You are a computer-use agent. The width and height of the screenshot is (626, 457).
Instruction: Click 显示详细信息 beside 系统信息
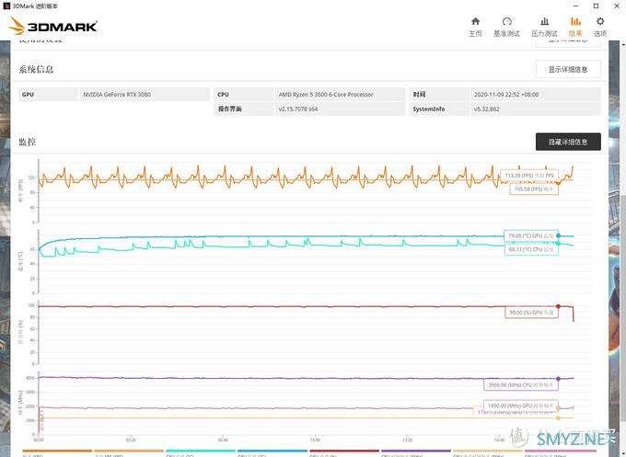(x=568, y=69)
